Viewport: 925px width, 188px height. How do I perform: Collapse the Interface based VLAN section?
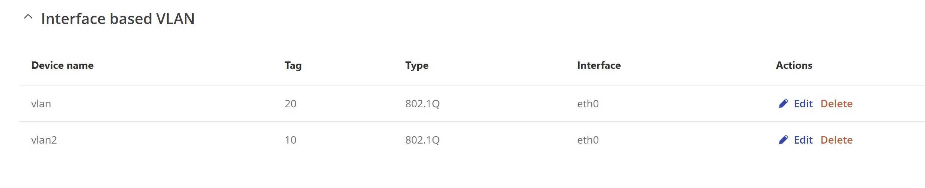28,17
